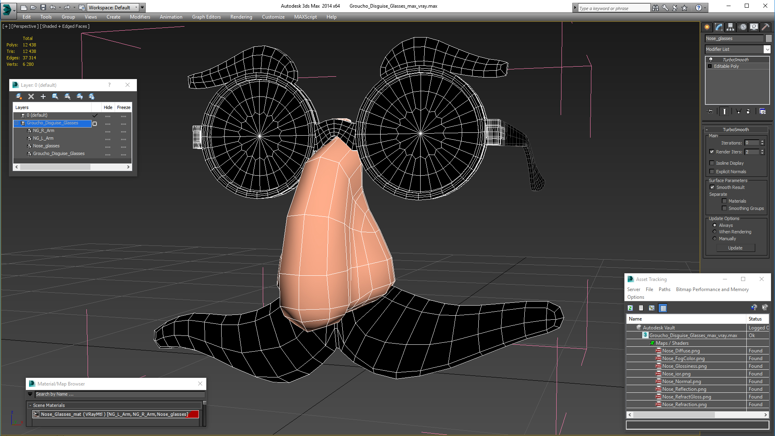Image resolution: width=775 pixels, height=436 pixels.
Task: Open the Rendering menu
Action: (x=241, y=17)
